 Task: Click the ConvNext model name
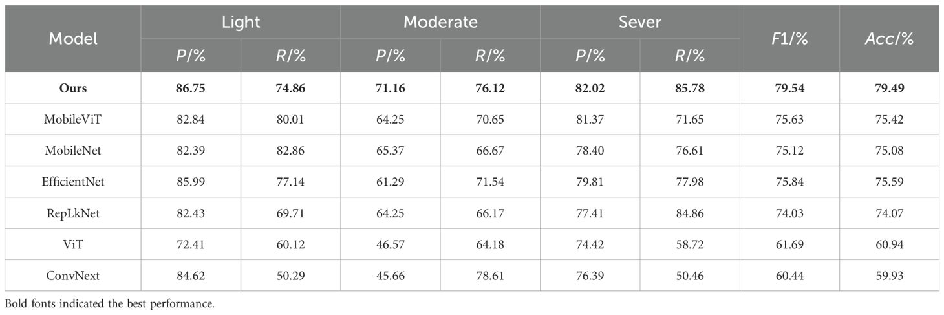click(x=73, y=276)
